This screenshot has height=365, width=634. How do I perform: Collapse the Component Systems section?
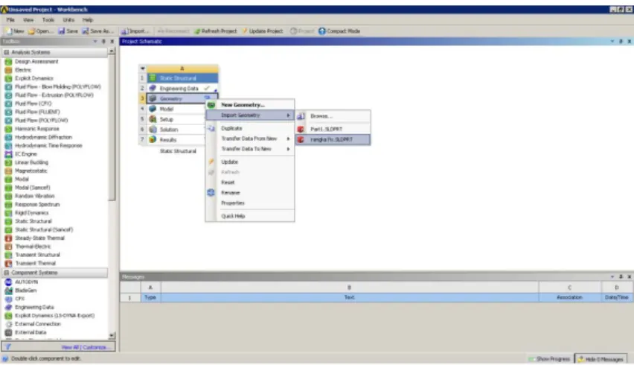click(x=7, y=273)
